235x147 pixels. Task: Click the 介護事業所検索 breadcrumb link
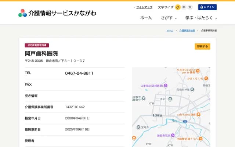tap(187, 31)
